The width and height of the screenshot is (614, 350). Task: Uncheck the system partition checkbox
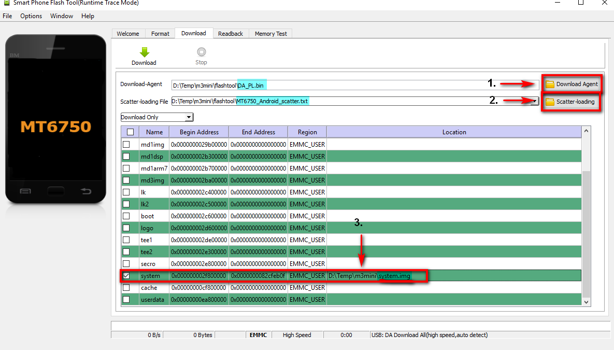[x=126, y=276]
